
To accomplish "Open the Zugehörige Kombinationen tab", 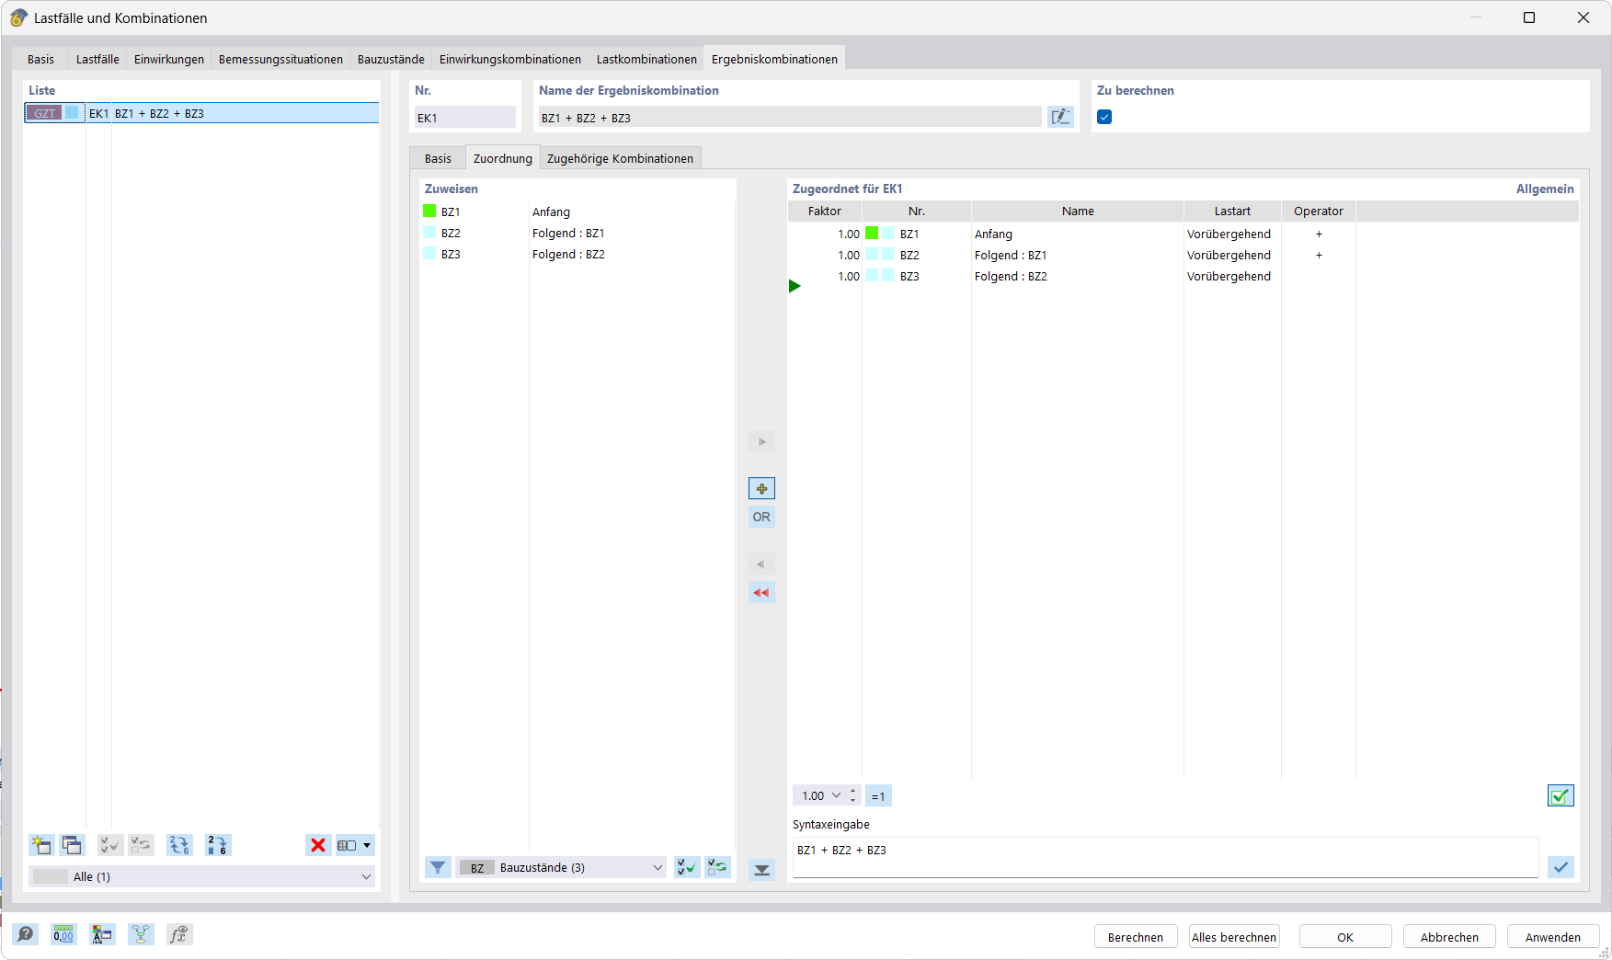I will tap(621, 157).
